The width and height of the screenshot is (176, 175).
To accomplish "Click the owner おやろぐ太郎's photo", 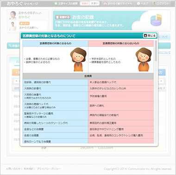I will tap(13, 26).
